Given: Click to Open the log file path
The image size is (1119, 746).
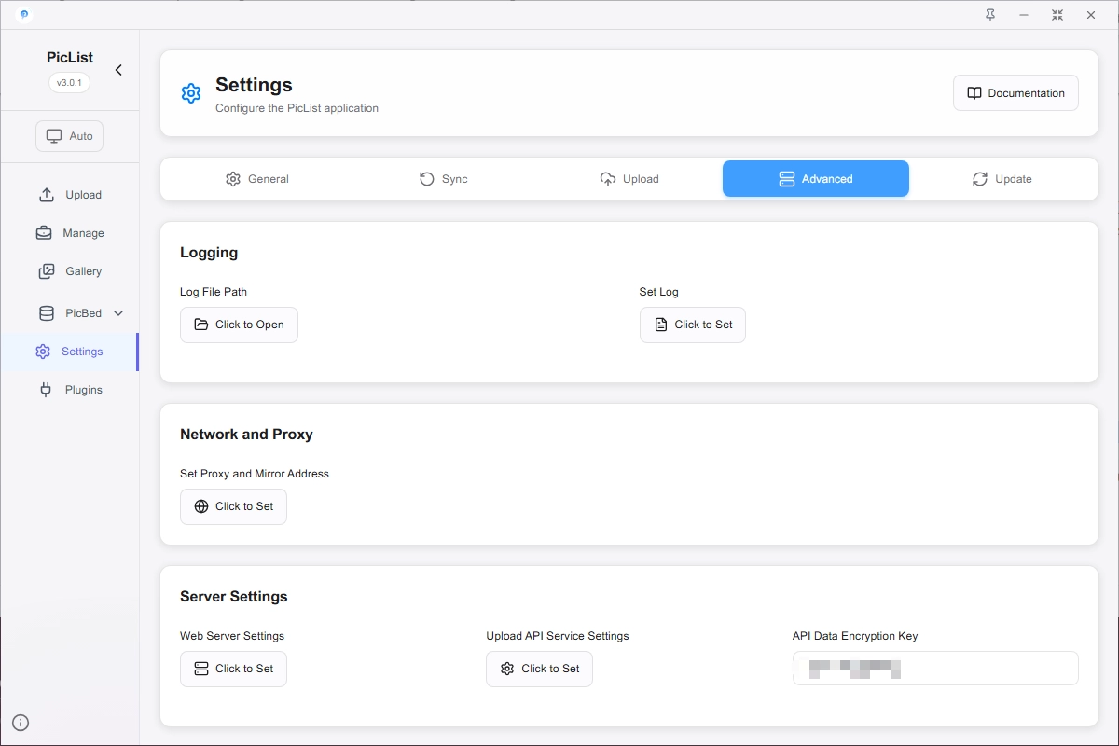Looking at the screenshot, I should point(239,325).
